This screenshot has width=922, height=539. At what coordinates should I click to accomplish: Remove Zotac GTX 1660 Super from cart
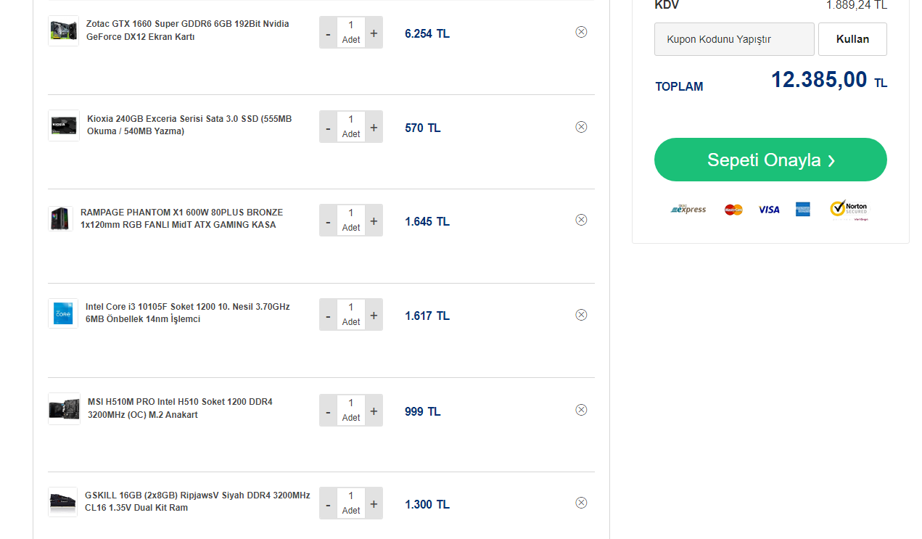581,32
